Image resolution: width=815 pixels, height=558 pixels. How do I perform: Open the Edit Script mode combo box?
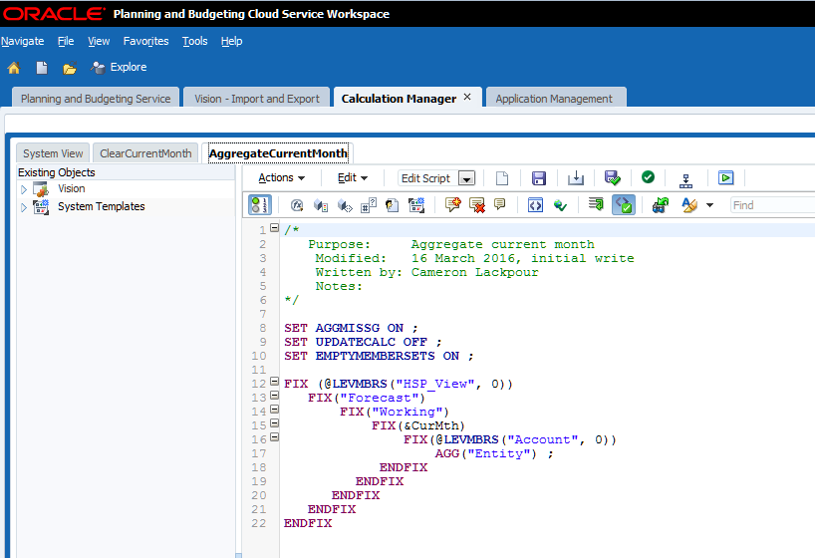coord(465,178)
